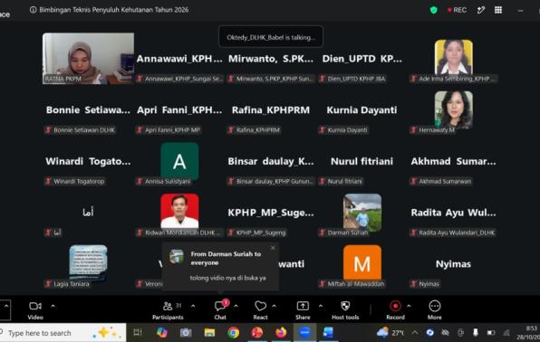
Task: Expand the Participants options arrow
Action: 193,306
